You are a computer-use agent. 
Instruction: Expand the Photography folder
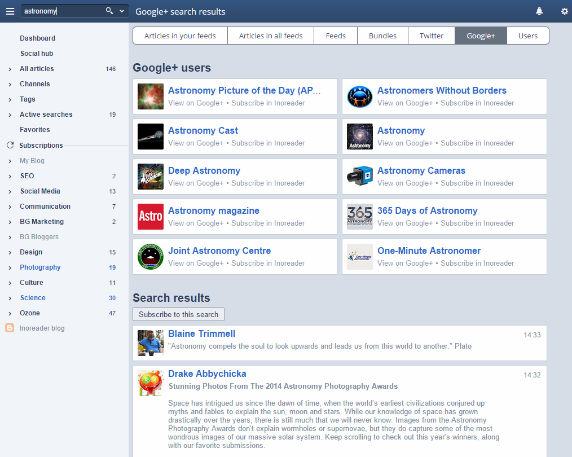click(x=10, y=267)
